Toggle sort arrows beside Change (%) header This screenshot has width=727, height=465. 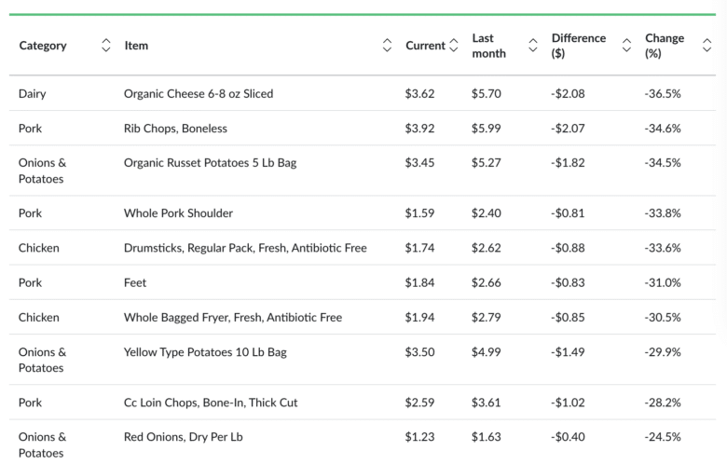click(706, 46)
